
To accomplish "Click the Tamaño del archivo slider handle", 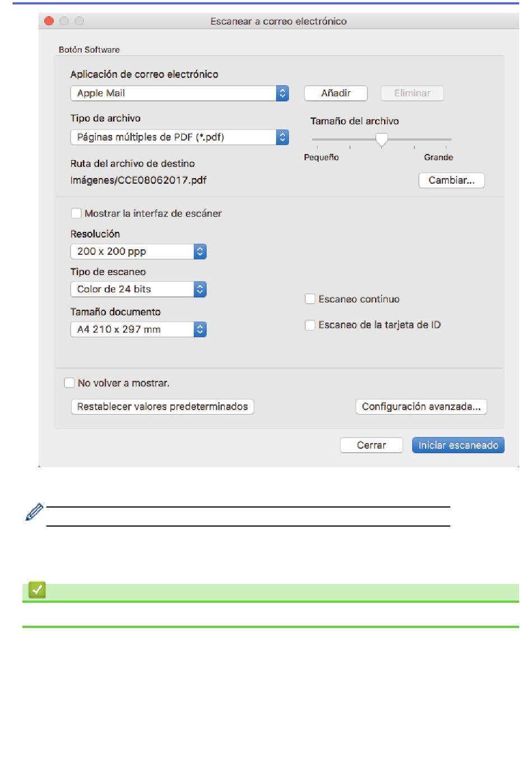I will pos(382,140).
